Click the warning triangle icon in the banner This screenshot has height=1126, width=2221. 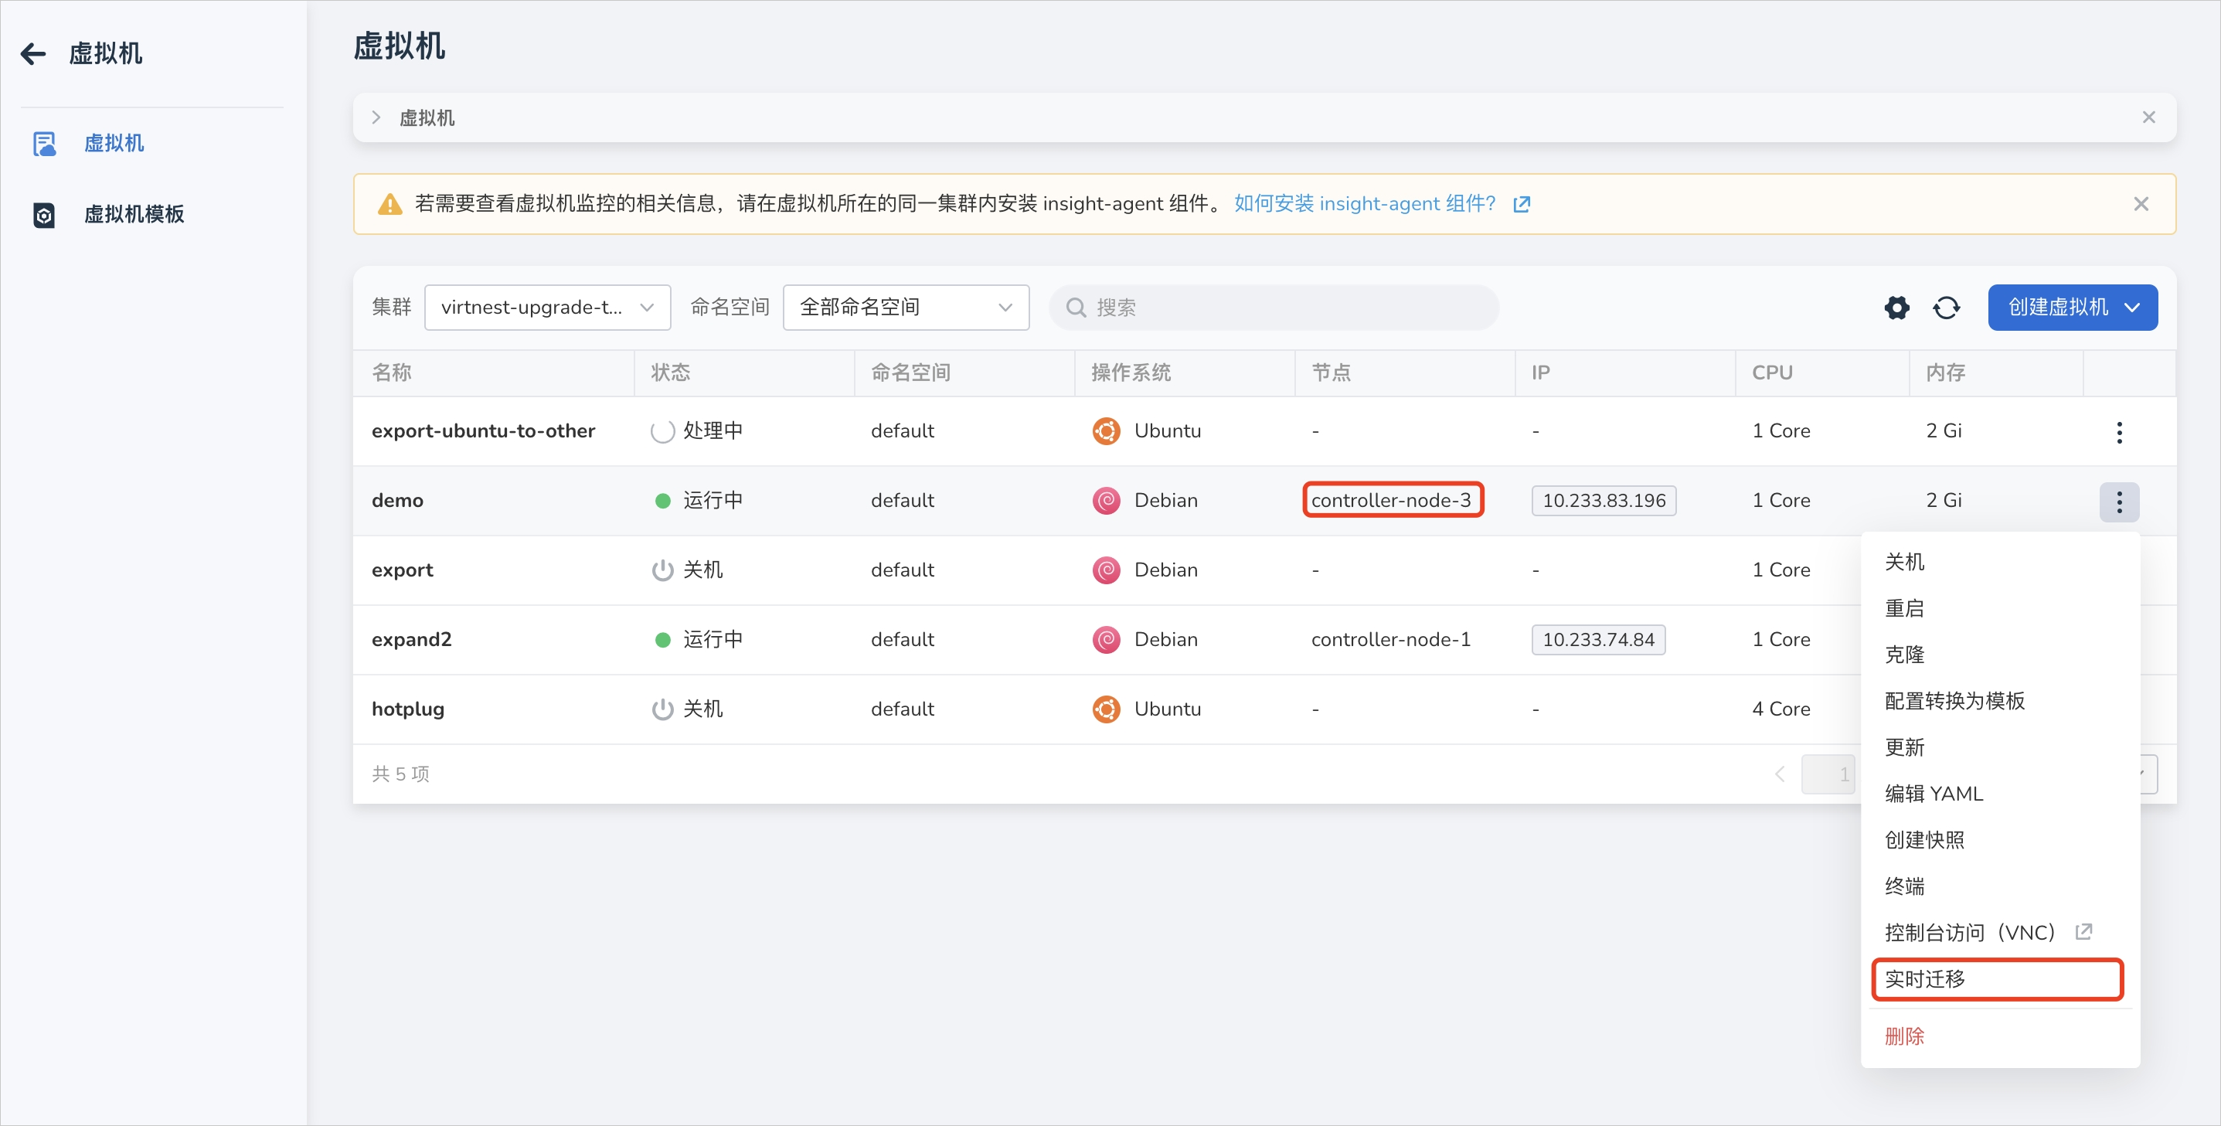pyautogui.click(x=389, y=204)
